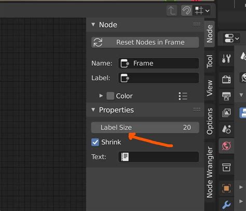246x211 pixels.
Task: Switch to the Node sidebar tab
Action: click(x=210, y=34)
